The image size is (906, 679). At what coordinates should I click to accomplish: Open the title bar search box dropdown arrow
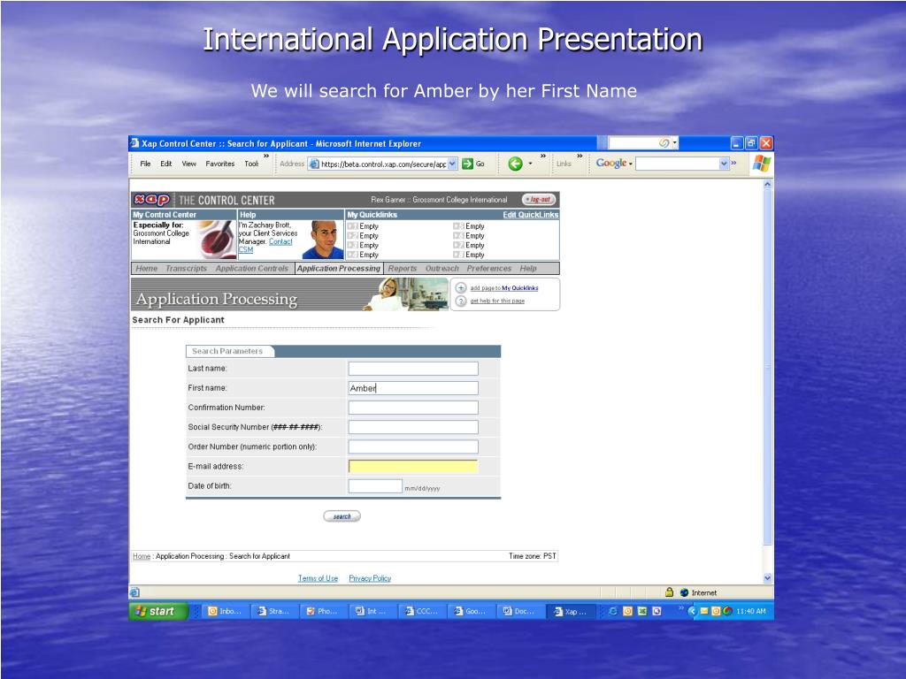coord(674,142)
